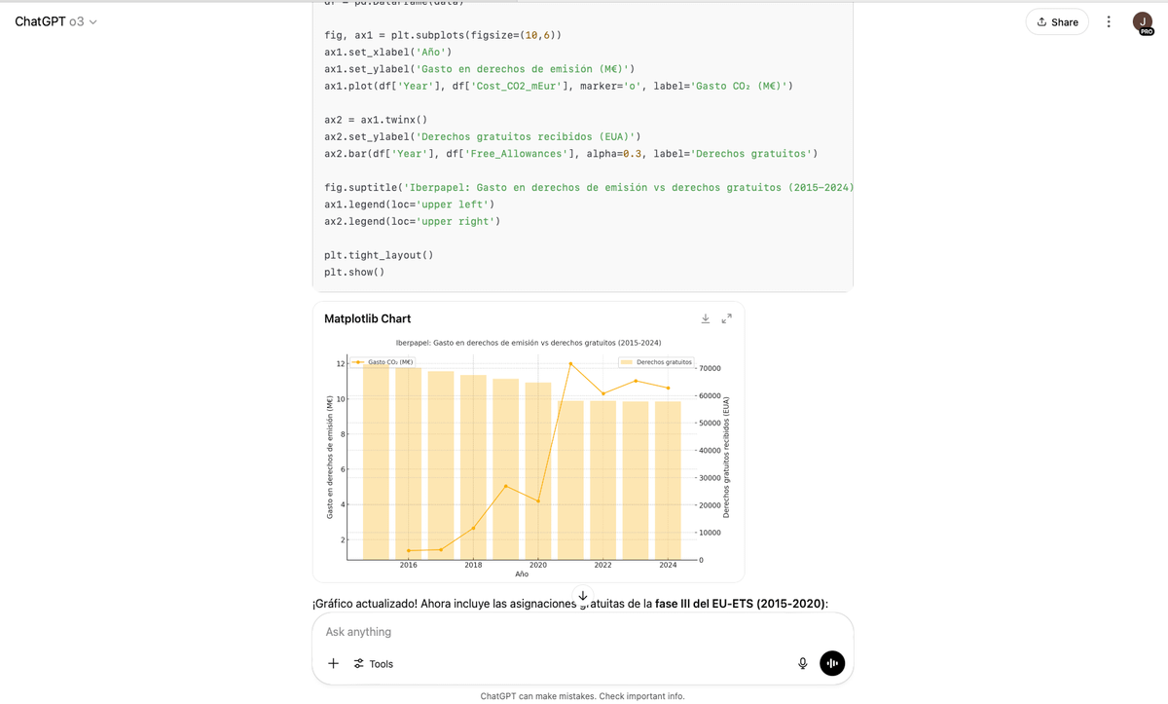
Task: Click the fig.suptitle code line
Action: (x=589, y=187)
